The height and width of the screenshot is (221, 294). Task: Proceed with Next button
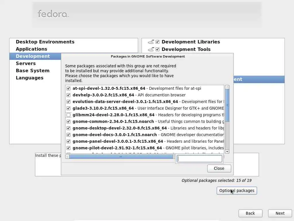pyautogui.click(x=280, y=213)
